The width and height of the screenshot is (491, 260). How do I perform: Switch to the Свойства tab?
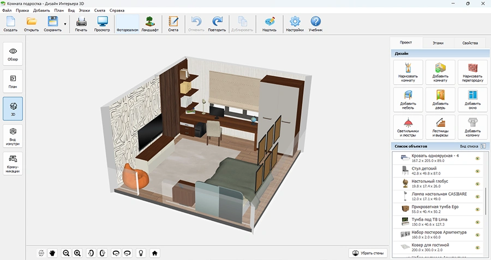click(x=470, y=43)
